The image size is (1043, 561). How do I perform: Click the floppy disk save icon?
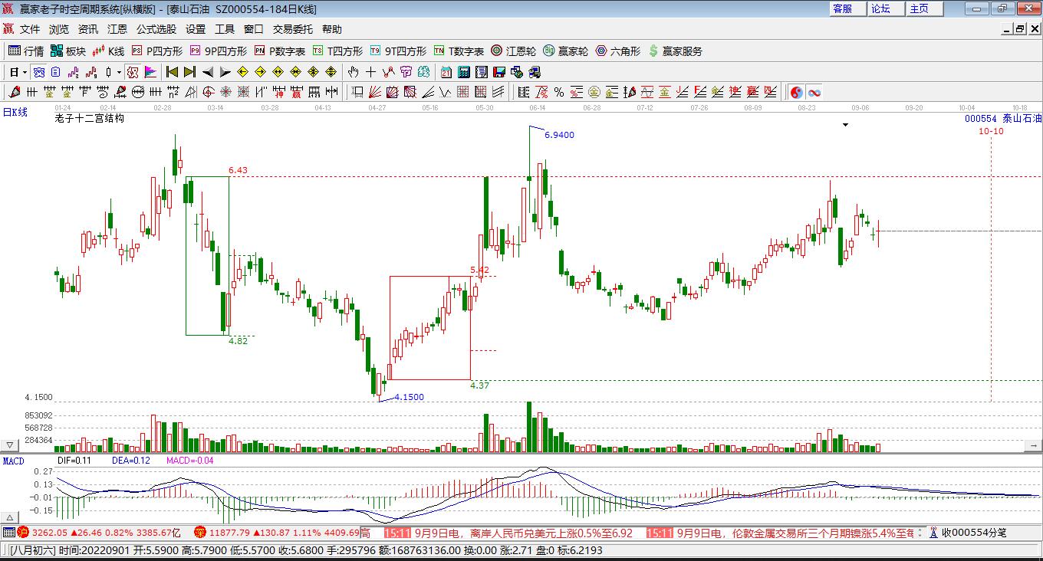click(x=499, y=72)
